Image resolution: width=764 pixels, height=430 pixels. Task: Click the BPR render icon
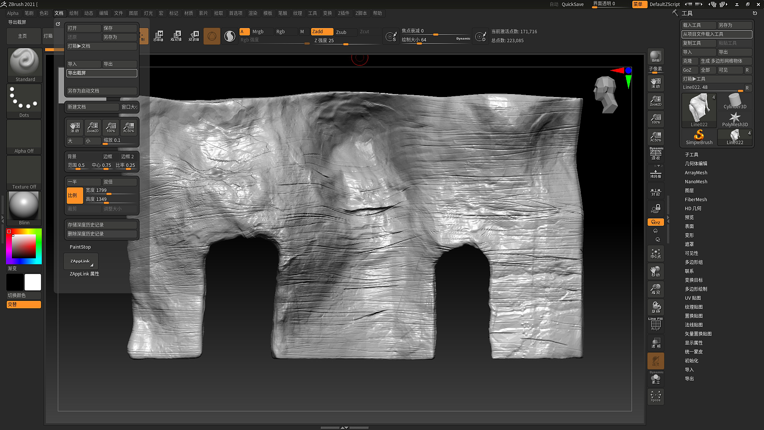pyautogui.click(x=655, y=56)
